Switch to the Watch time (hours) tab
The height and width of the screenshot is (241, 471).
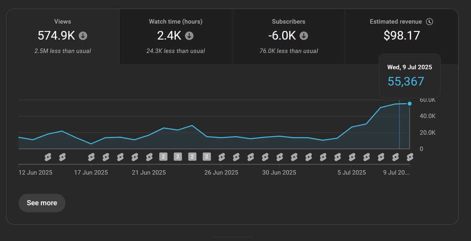(175, 37)
